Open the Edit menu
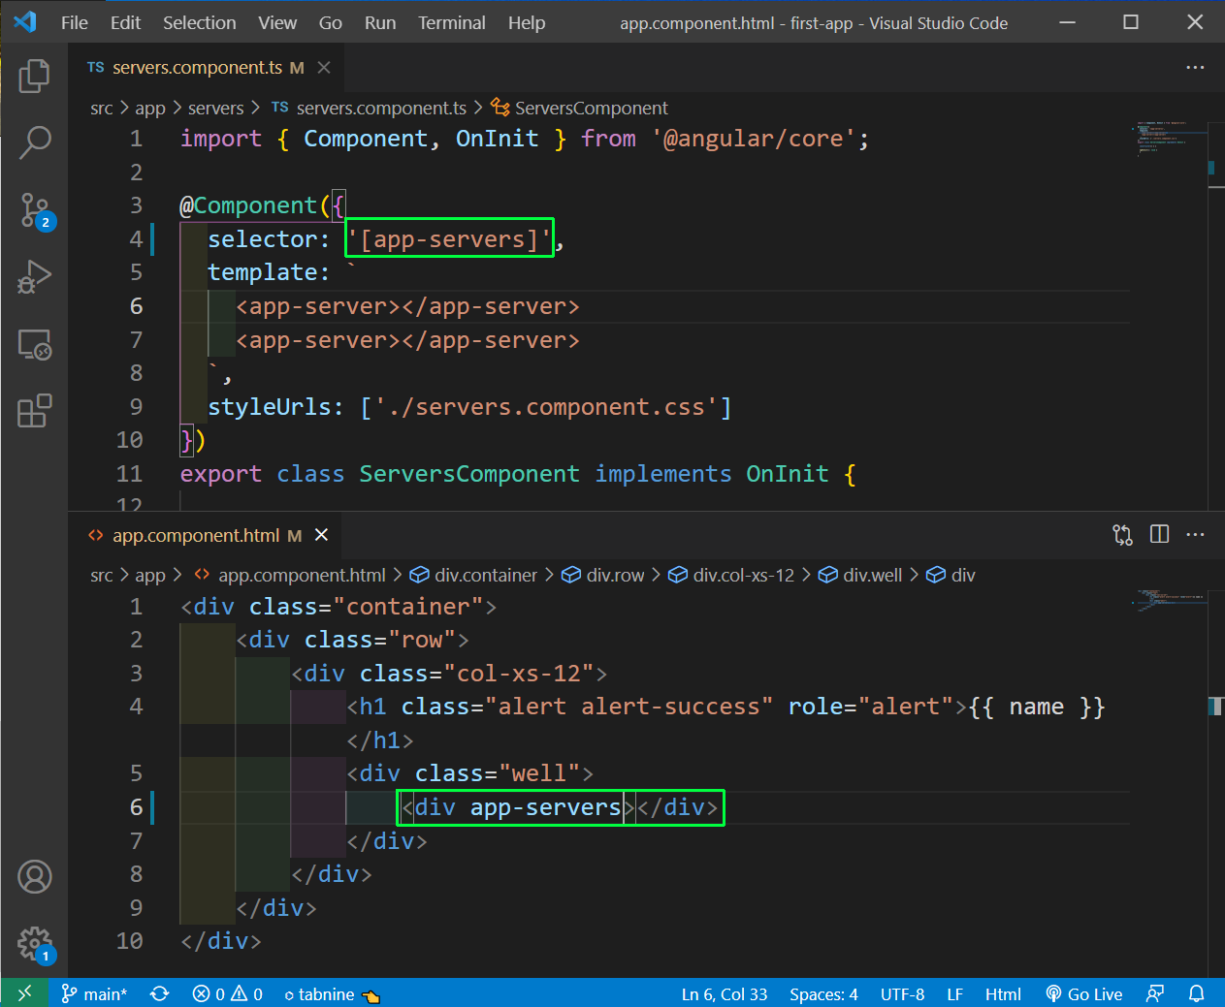Viewport: 1225px width, 1007px height. click(126, 22)
